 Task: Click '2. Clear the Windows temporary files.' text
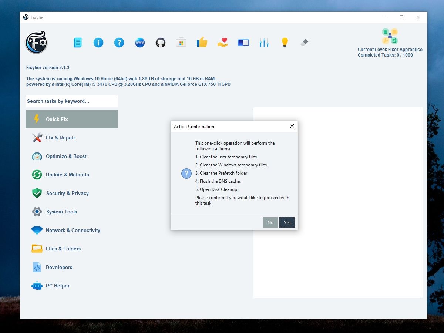click(232, 165)
